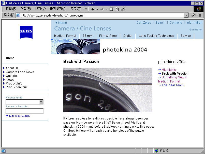
Task: Click the Extended Search link
Action: pyautogui.click(x=19, y=116)
